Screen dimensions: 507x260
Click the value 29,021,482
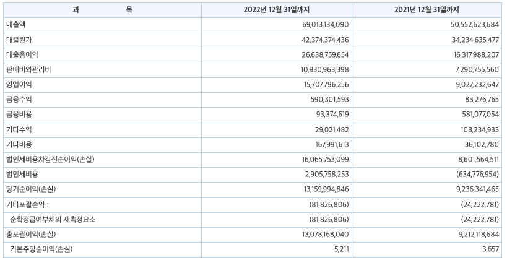tap(332, 129)
